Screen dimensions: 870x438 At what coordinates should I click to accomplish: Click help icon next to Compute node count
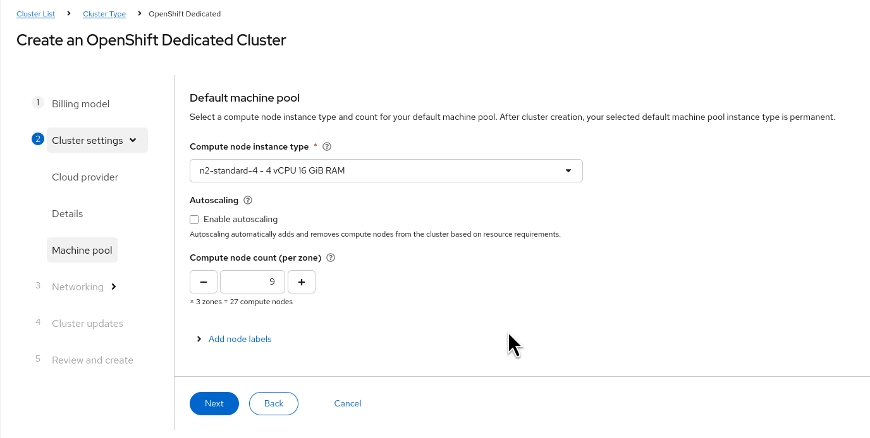tap(331, 258)
